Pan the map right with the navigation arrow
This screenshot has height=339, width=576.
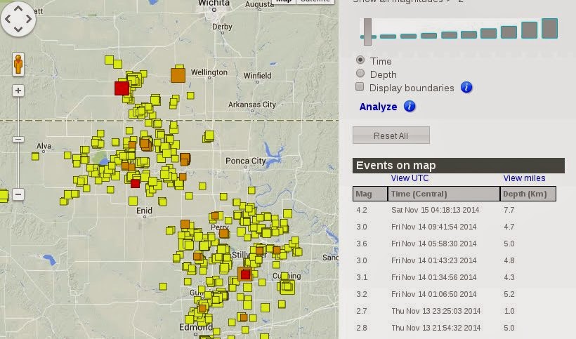[29, 19]
